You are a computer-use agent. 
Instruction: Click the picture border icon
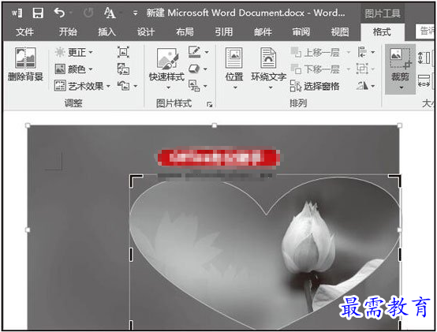point(195,52)
